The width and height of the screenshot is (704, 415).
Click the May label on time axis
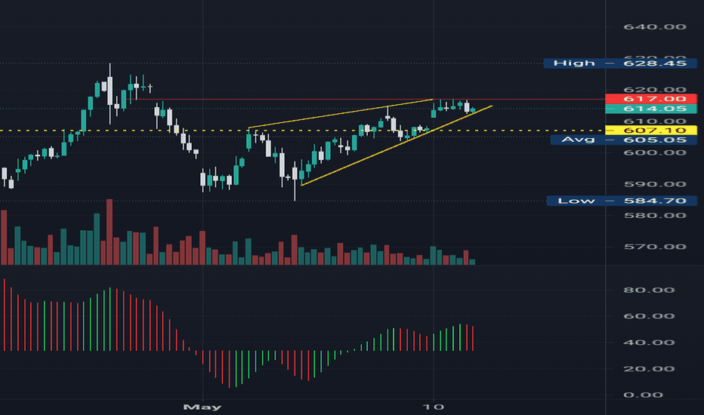[202, 407]
